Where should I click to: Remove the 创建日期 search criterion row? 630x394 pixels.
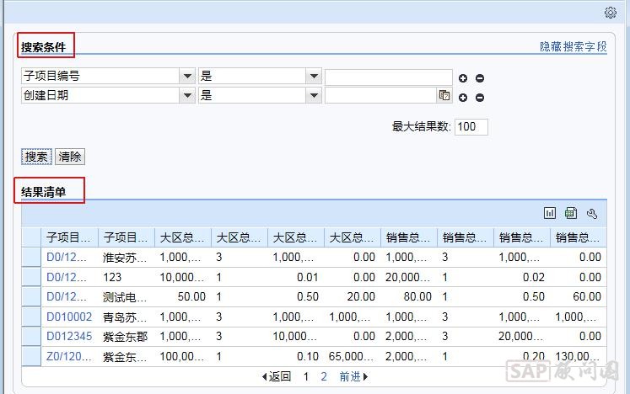click(x=480, y=97)
